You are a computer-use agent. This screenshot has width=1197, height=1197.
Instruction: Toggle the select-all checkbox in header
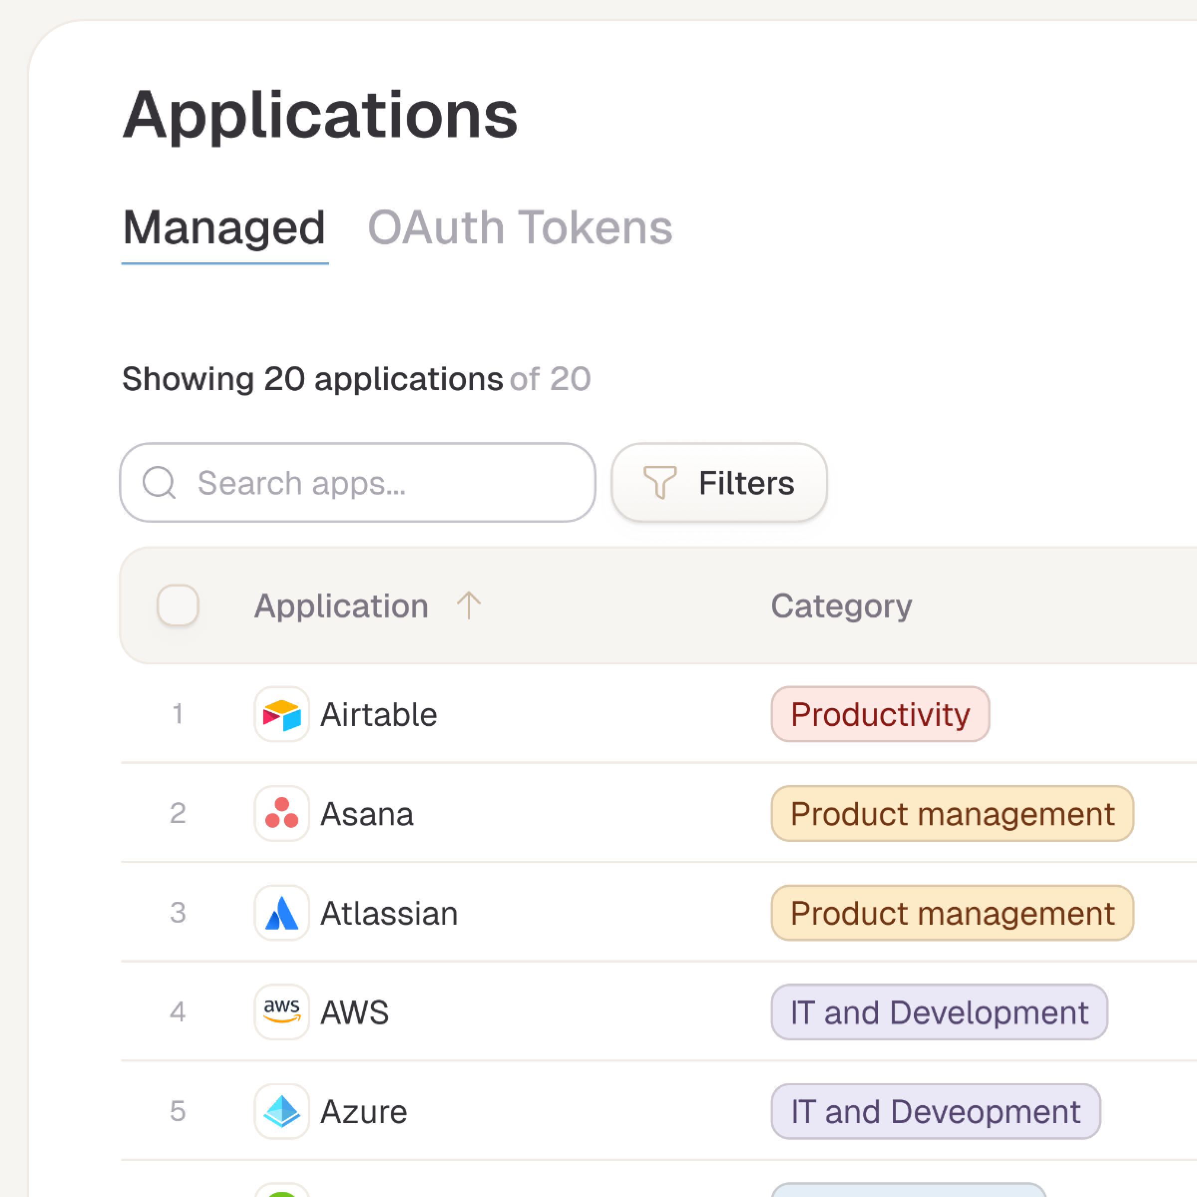coord(178,605)
